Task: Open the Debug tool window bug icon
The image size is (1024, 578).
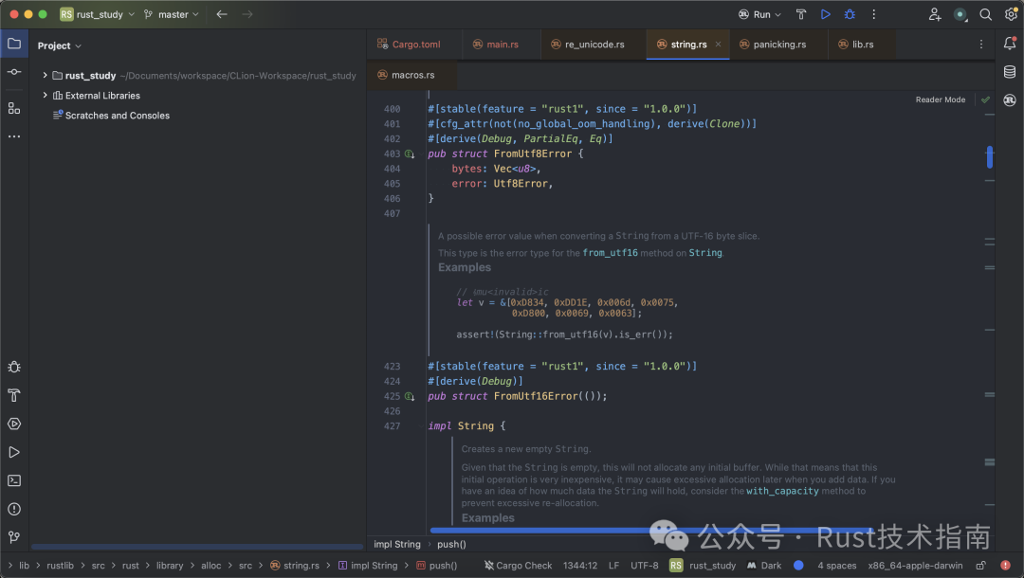Action: click(x=13, y=367)
